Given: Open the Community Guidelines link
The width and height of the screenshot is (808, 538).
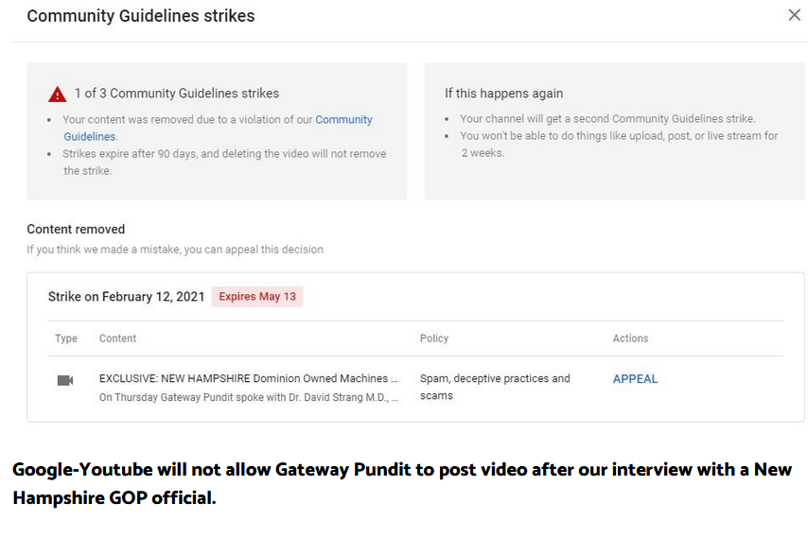Looking at the screenshot, I should (x=218, y=128).
